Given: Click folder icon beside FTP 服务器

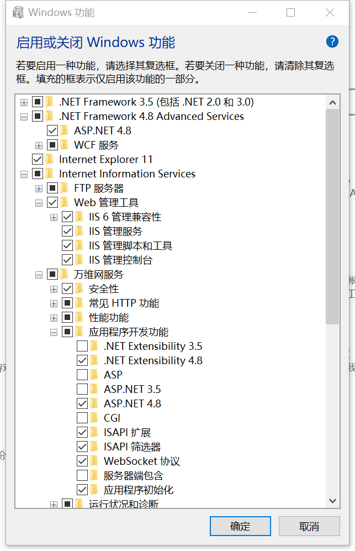Looking at the screenshot, I should point(65,188).
